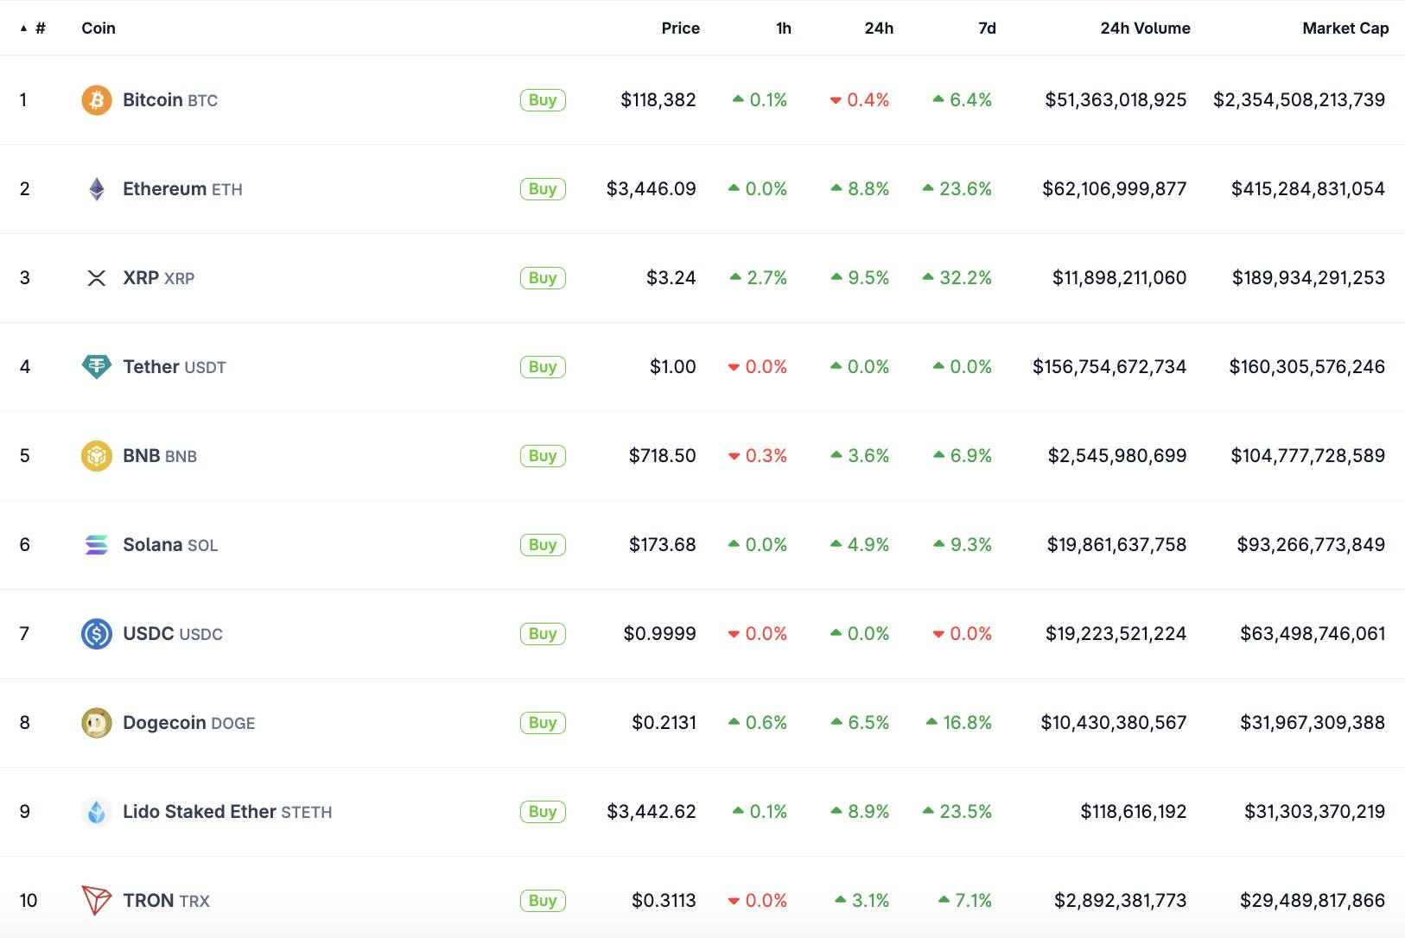This screenshot has height=938, width=1405.
Task: Click Ethereum volume $62,106,999,877
Action: [1115, 189]
